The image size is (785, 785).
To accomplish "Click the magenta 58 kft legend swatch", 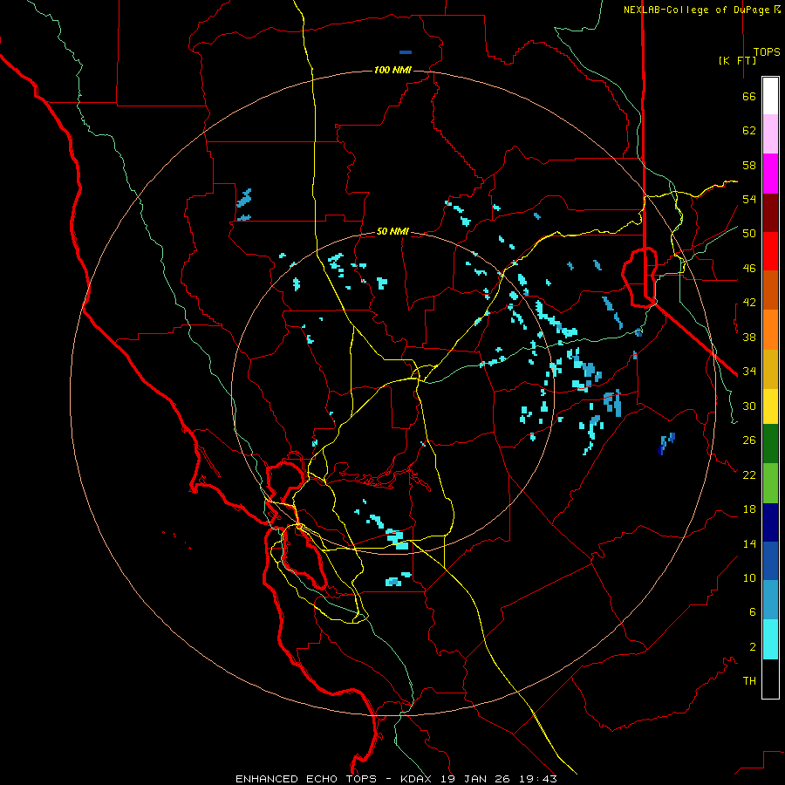I will (770, 174).
